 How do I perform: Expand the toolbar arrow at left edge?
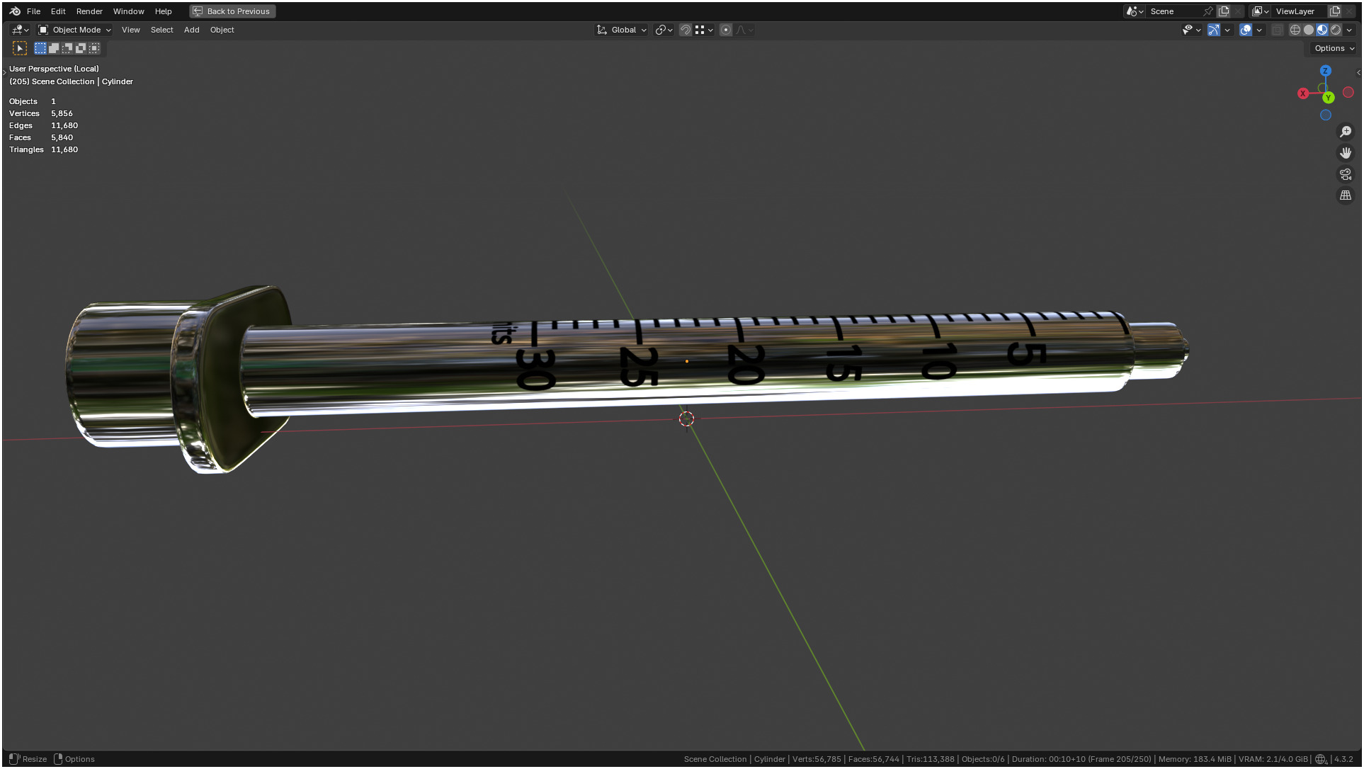4,72
